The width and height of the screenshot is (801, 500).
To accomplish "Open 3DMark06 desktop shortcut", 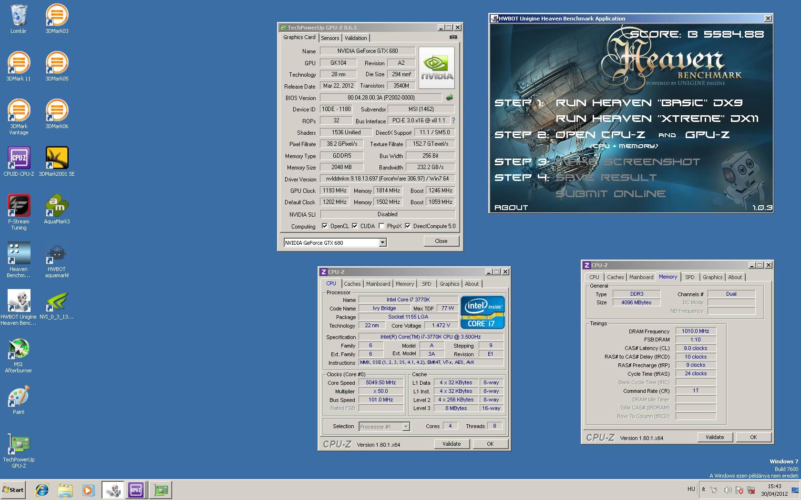I will point(57,114).
